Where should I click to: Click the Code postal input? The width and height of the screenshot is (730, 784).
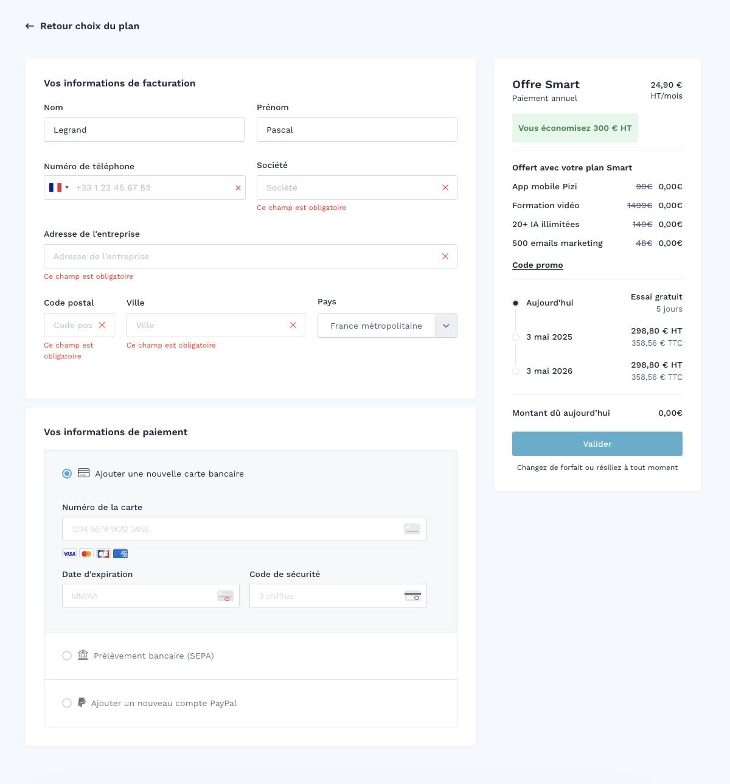point(79,325)
